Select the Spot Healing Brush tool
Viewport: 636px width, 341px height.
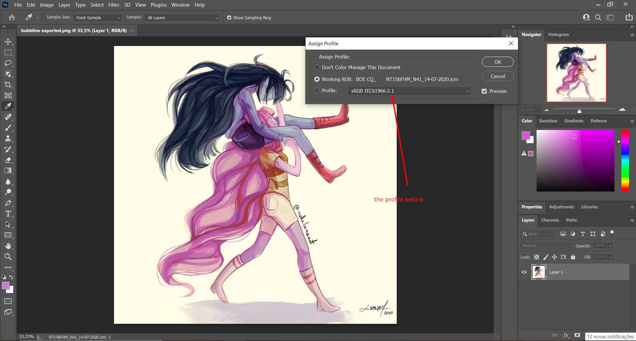tap(8, 117)
